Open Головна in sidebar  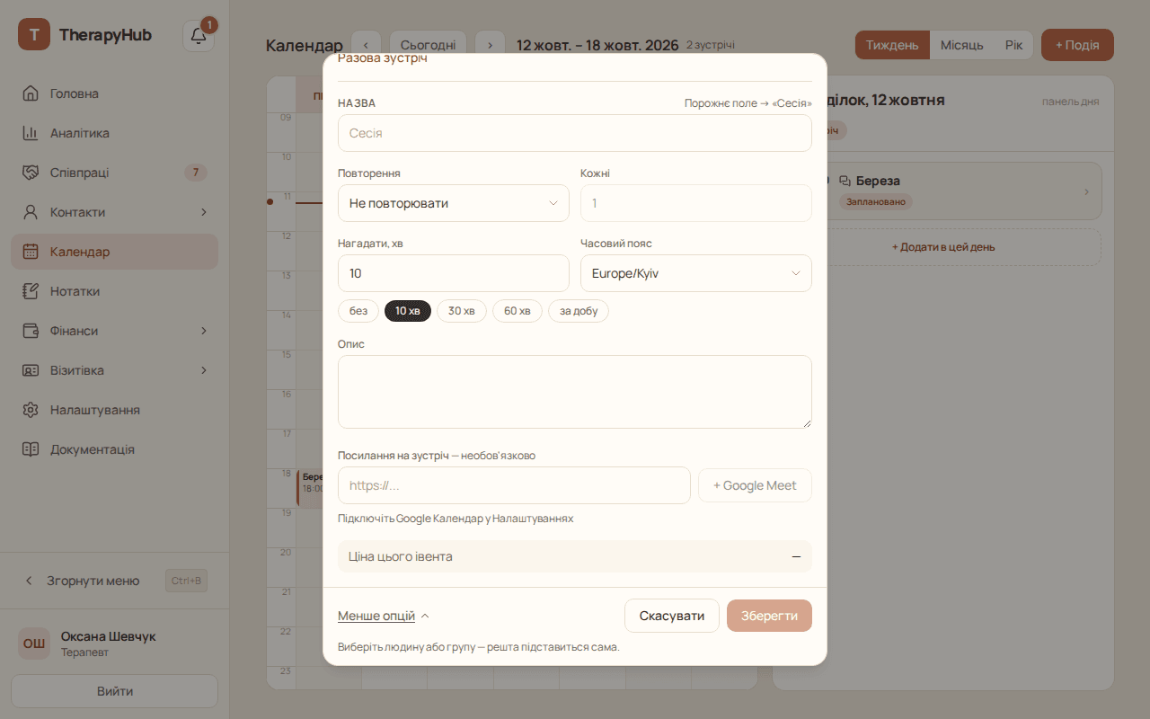point(115,93)
